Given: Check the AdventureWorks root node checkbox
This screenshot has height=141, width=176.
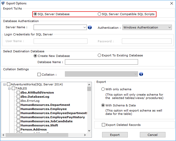Looking at the screenshot, I should (x=9, y=84).
